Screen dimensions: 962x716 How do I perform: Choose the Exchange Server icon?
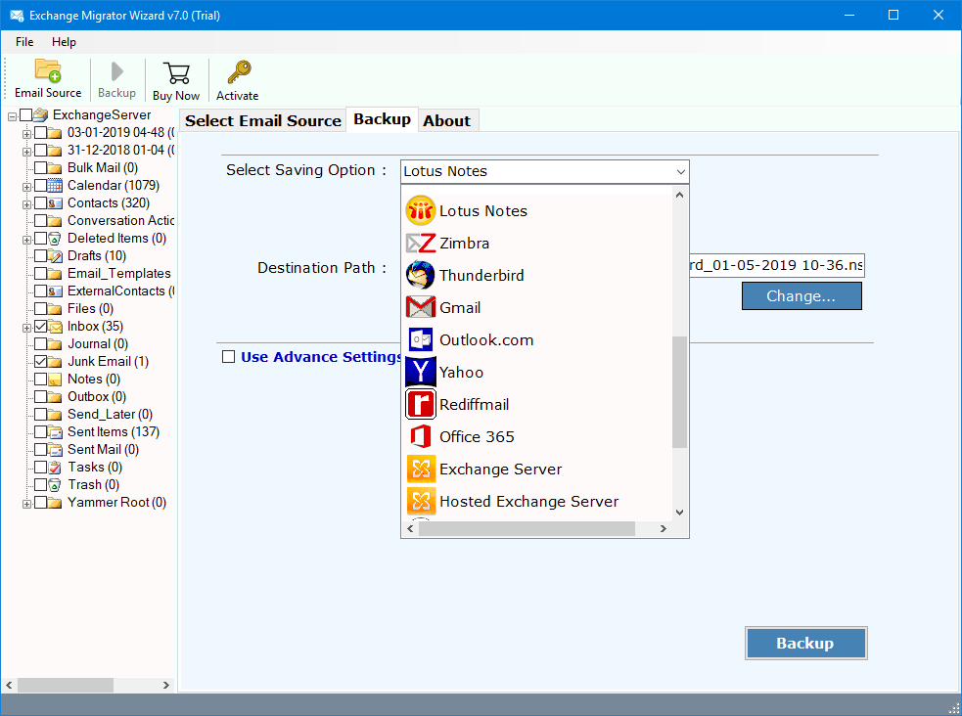tap(421, 469)
